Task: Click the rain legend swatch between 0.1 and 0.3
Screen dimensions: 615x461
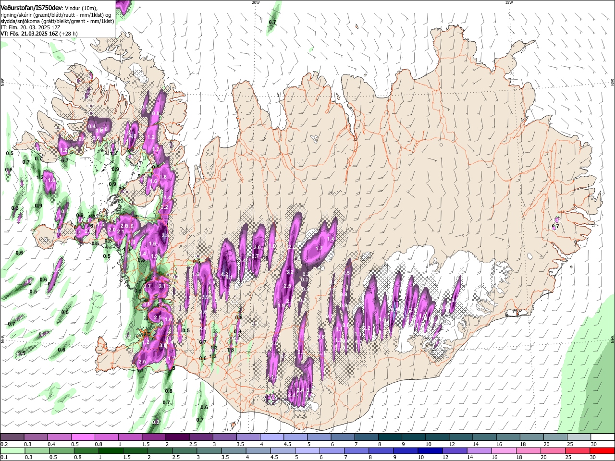Action: click(x=12, y=450)
